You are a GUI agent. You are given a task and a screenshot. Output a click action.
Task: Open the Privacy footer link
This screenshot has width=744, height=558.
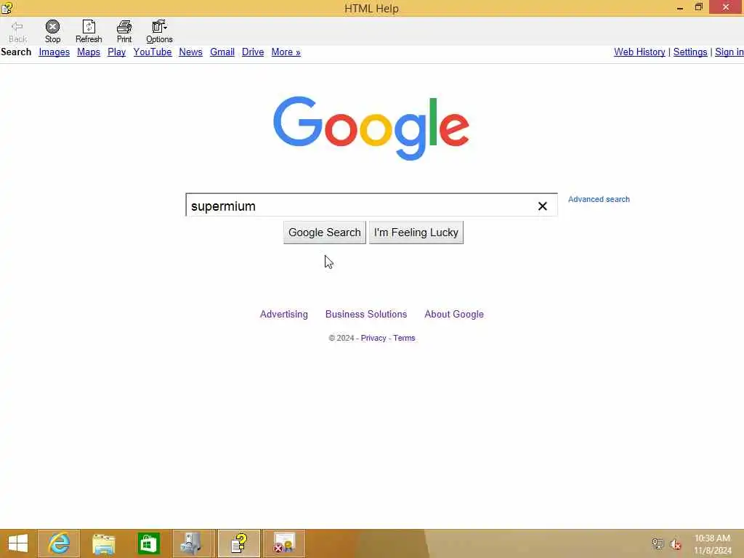(x=373, y=338)
